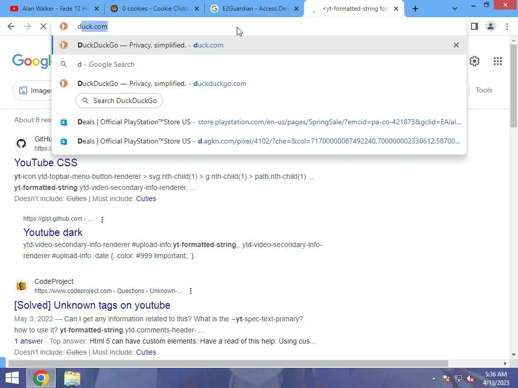Open File Explorer from taskbar
The height and width of the screenshot is (388, 518).
pyautogui.click(x=72, y=378)
